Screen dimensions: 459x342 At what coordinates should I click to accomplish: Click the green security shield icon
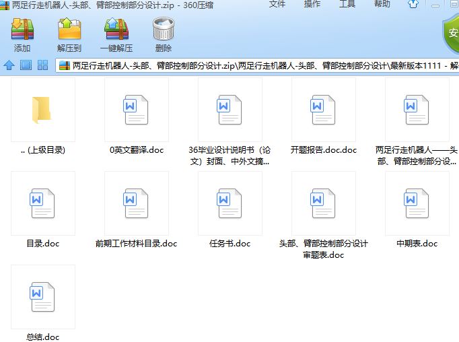pos(452,32)
